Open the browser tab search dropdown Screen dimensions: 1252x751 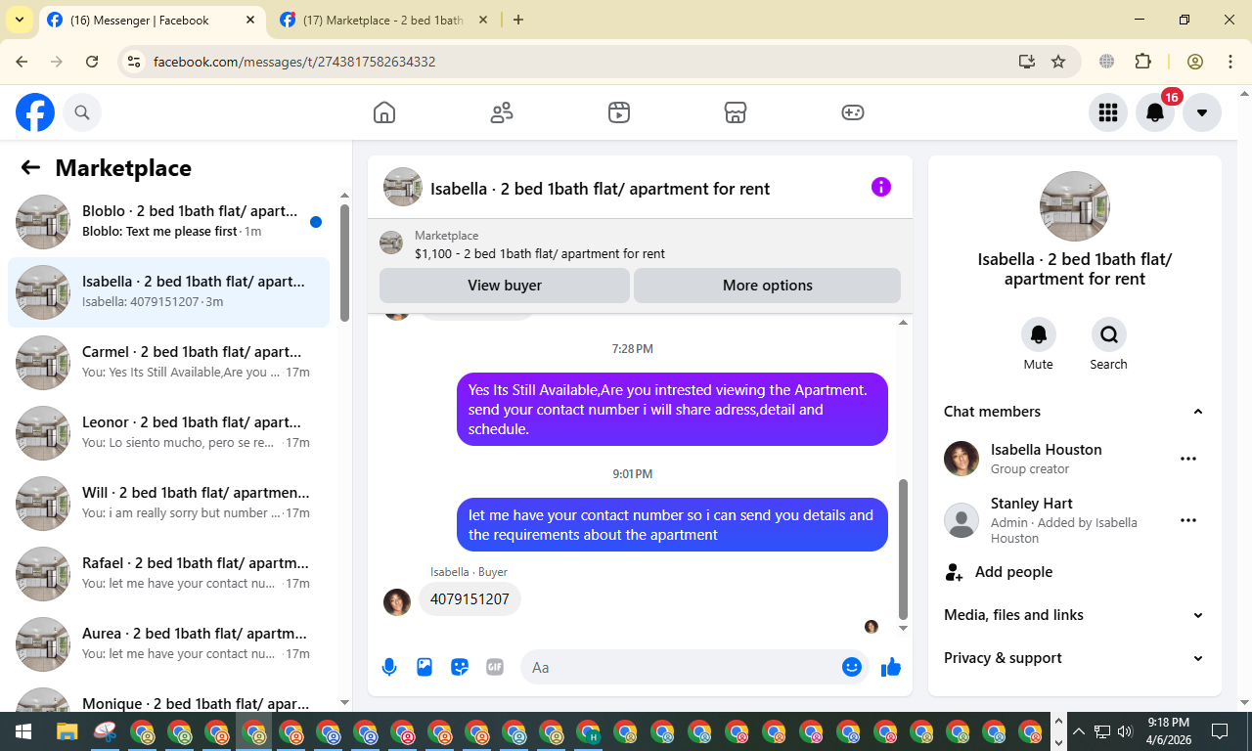[x=19, y=20]
